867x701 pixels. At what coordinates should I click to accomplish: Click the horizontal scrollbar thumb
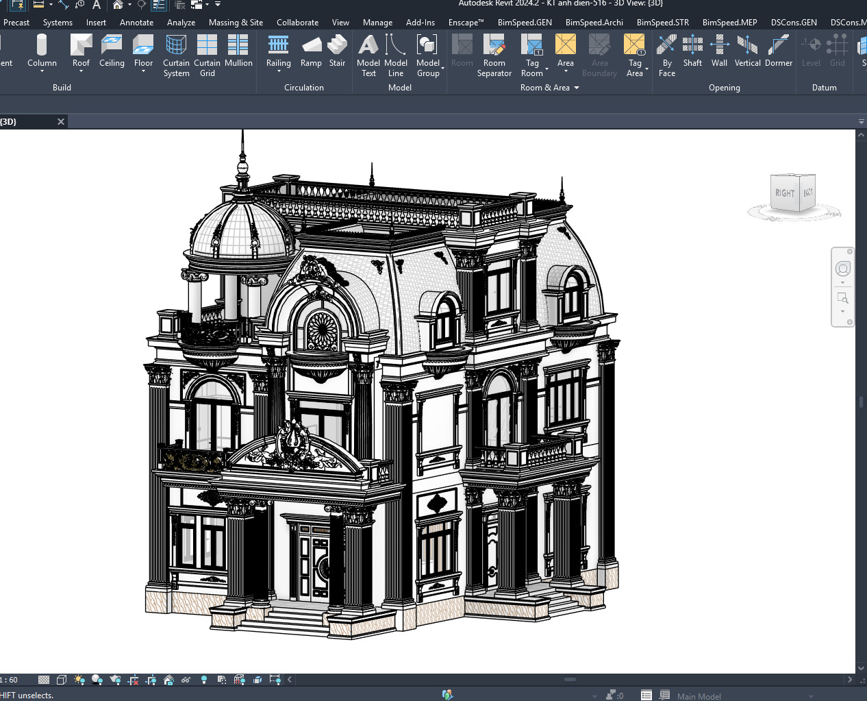pos(570,680)
